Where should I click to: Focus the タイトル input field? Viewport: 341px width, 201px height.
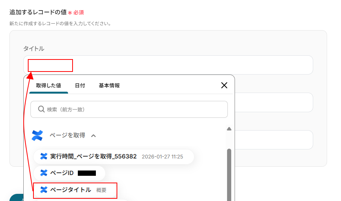(x=168, y=65)
